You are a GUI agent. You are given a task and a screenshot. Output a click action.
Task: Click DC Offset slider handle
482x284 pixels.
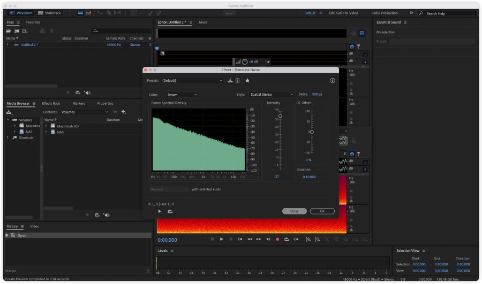tap(312, 132)
